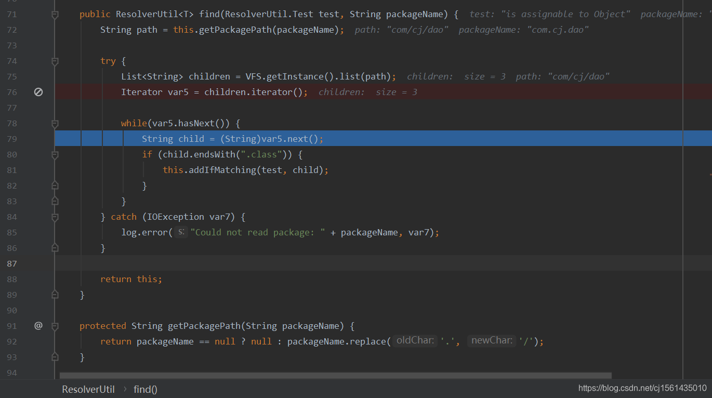Click line number 72 in the gutter
712x398 pixels.
click(11, 30)
